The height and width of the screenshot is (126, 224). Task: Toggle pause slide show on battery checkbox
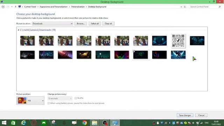[49, 103]
